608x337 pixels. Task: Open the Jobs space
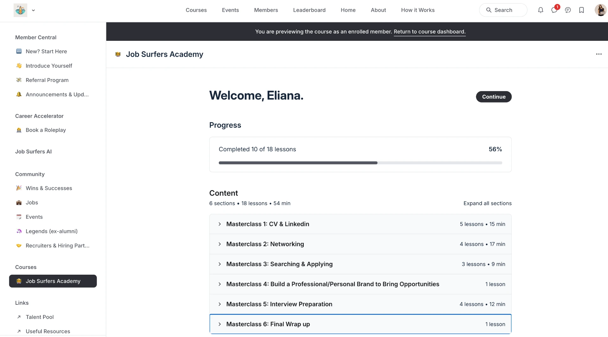point(53,203)
